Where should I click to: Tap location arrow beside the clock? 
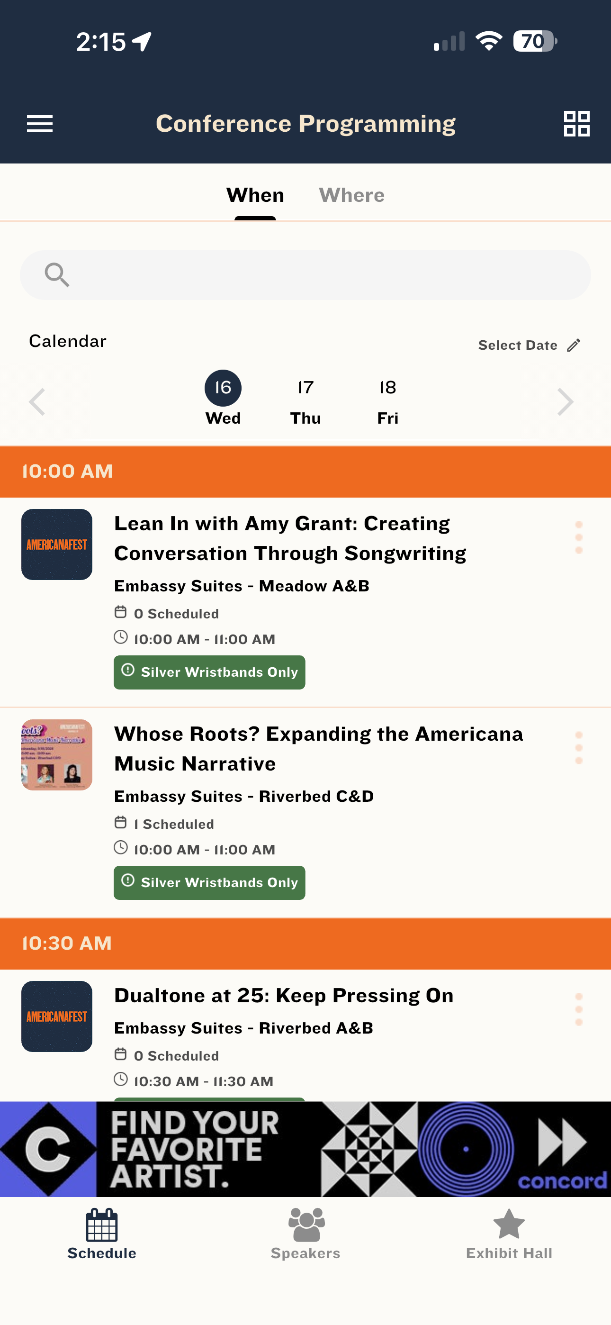click(x=142, y=42)
